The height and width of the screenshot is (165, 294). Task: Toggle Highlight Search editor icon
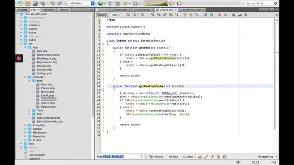[x=171, y=15]
